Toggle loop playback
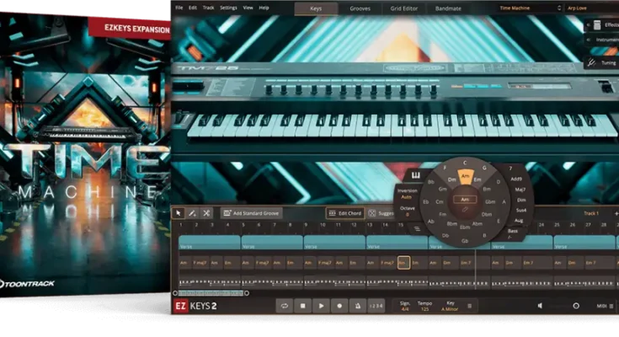 tap(285, 305)
